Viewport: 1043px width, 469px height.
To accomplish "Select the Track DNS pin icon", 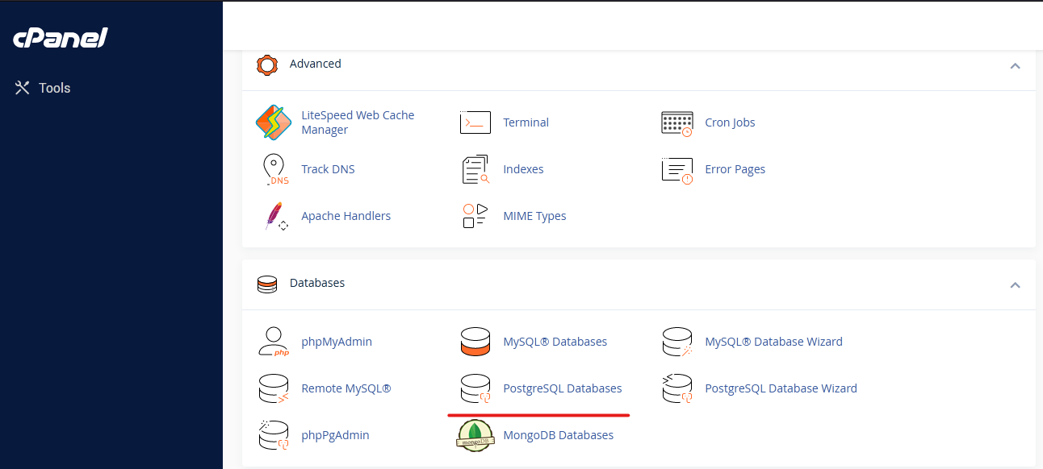I will click(x=274, y=169).
